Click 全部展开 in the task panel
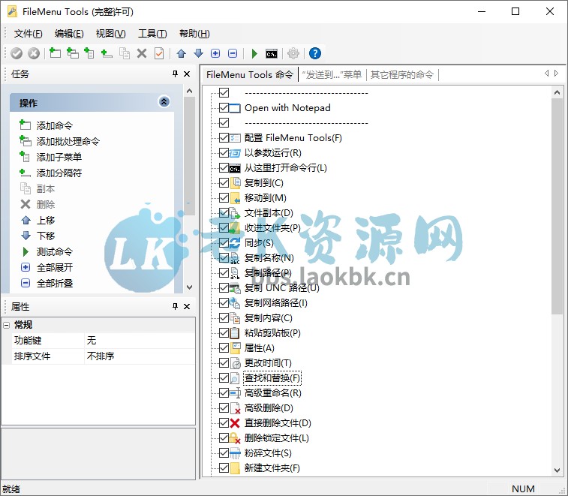 pyautogui.click(x=54, y=267)
